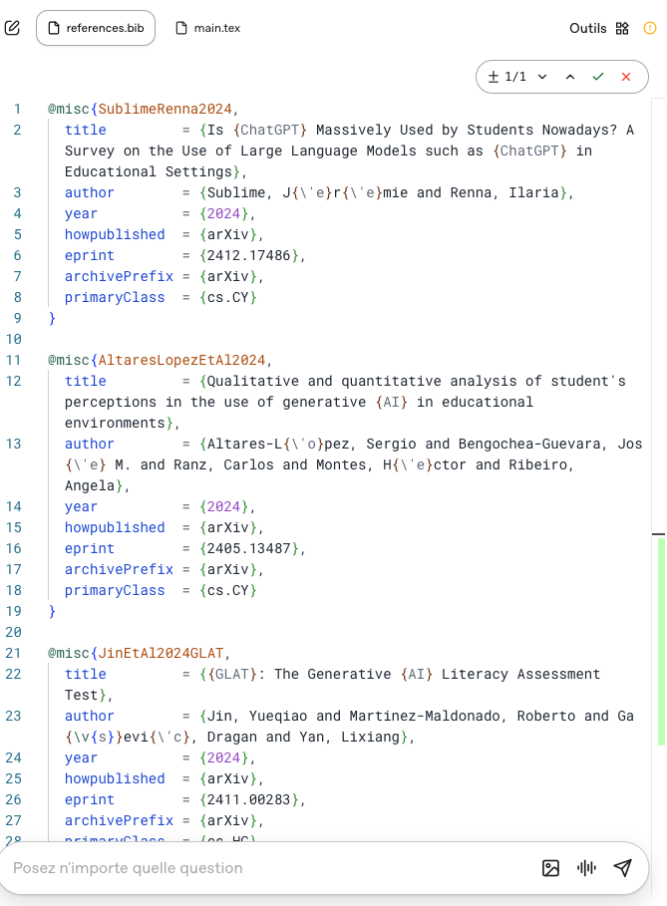
Task: Click the question input field
Action: pos(259,868)
